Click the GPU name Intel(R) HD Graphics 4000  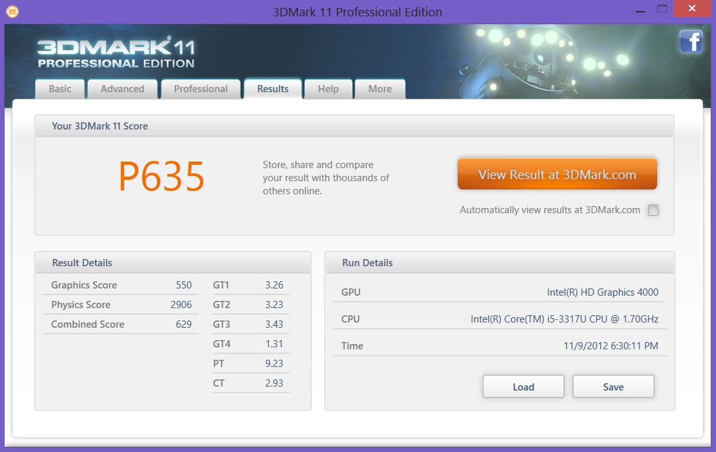click(x=602, y=292)
